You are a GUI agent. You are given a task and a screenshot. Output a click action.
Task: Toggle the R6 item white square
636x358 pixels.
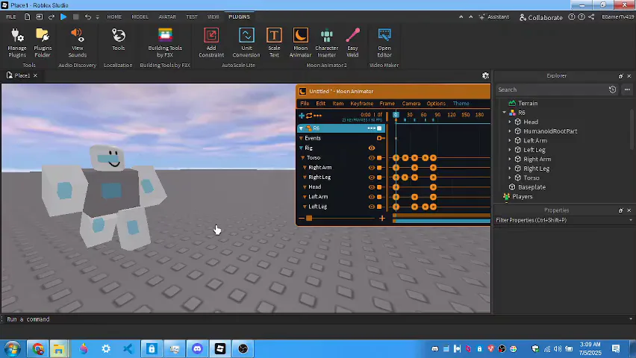(380, 128)
